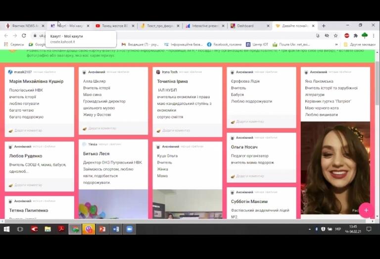Open the Chrome three-dot menu
The image size is (380, 259).
(374, 36)
